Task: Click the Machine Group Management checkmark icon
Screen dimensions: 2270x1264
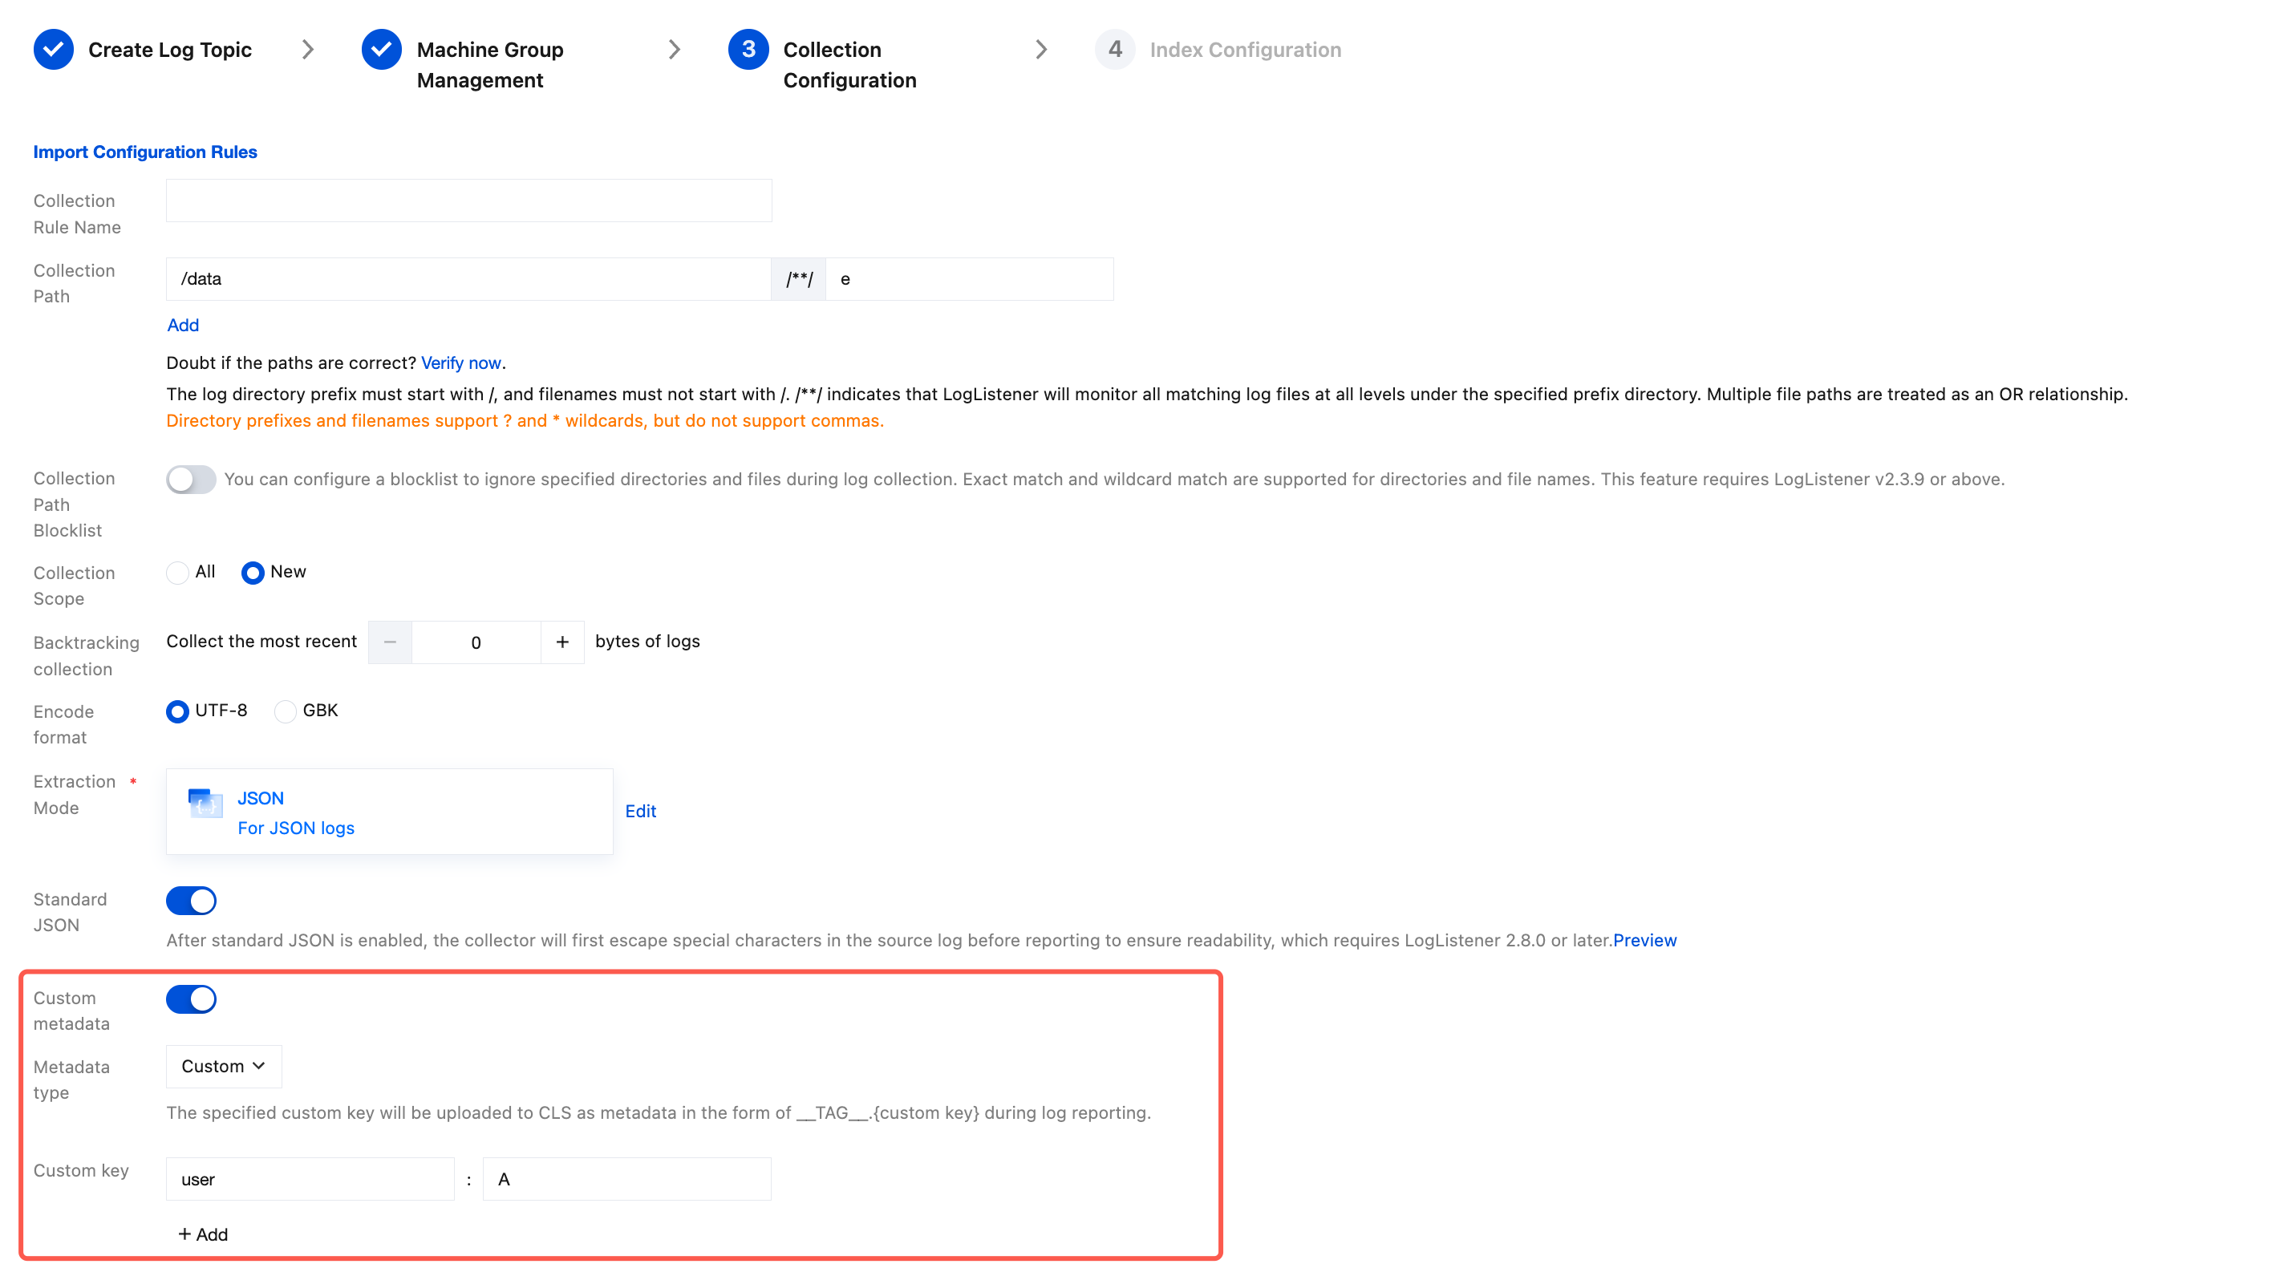Action: coord(382,50)
